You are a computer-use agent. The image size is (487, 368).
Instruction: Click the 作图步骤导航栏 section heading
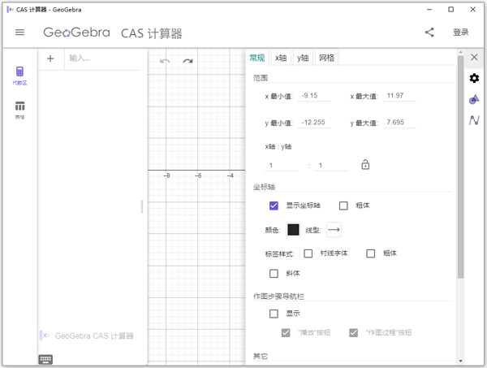[278, 297]
